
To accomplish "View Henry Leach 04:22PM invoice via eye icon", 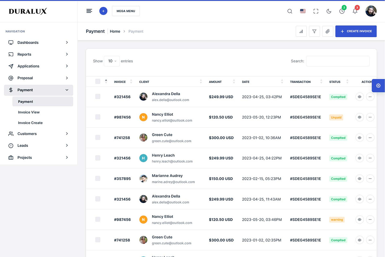I will pyautogui.click(x=360, y=158).
